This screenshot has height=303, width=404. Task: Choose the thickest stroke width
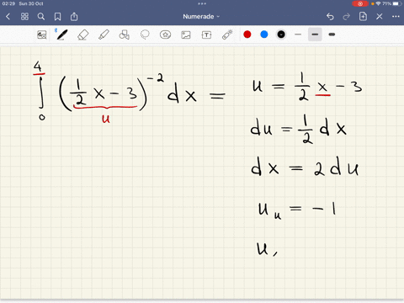(x=332, y=35)
